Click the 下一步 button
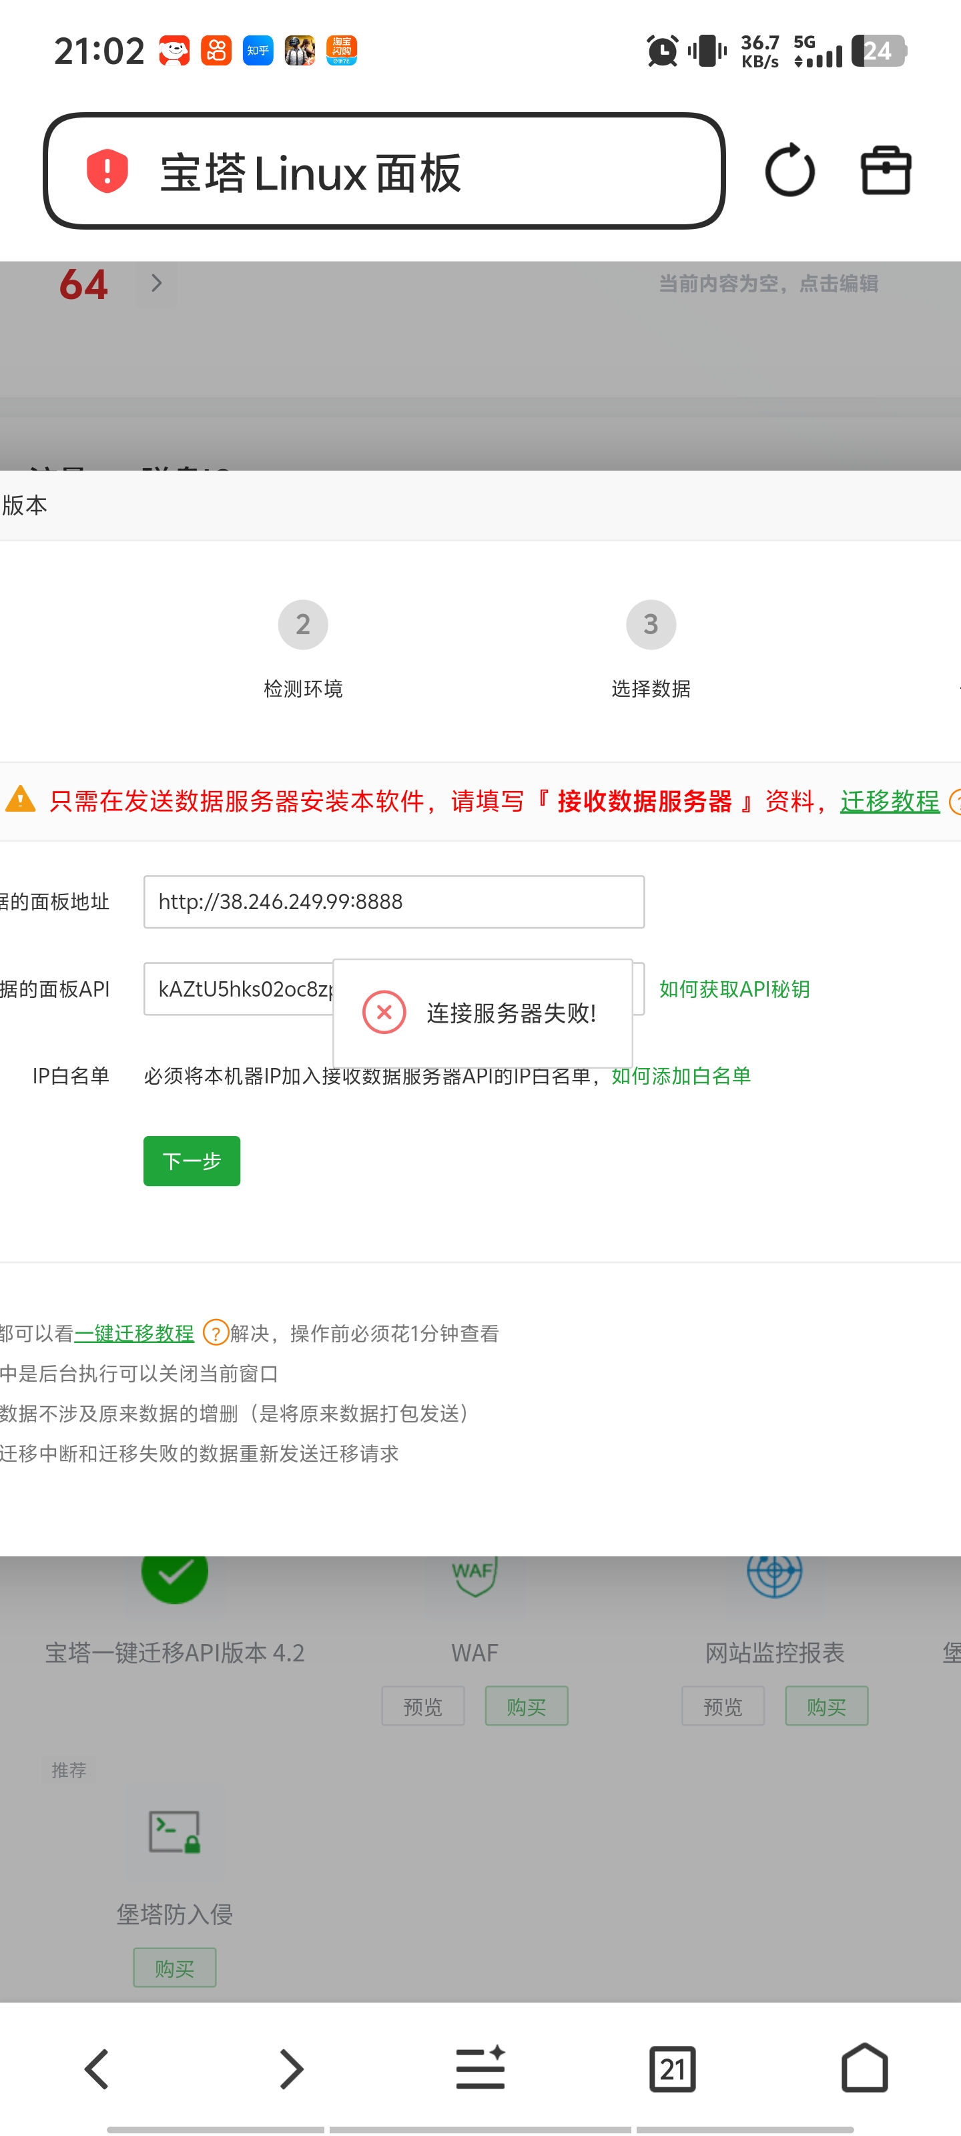Screen dimensions: 961x2136 click(x=192, y=1161)
